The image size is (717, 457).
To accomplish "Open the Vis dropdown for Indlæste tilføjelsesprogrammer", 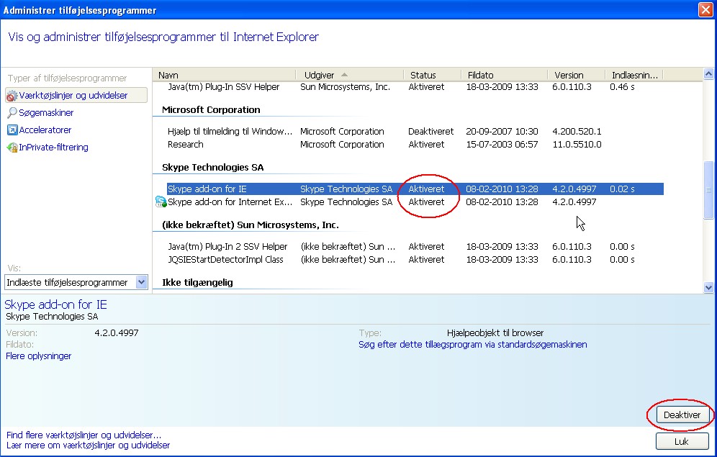I will coord(141,282).
